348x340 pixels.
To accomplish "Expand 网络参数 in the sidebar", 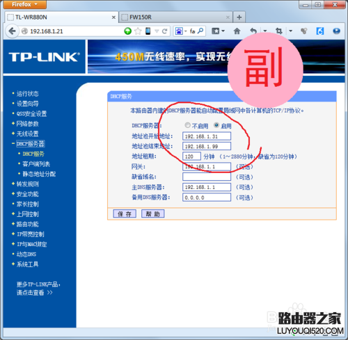I will 27,124.
